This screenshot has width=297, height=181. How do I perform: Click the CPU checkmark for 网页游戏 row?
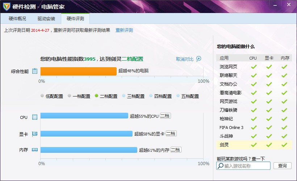point(254,102)
